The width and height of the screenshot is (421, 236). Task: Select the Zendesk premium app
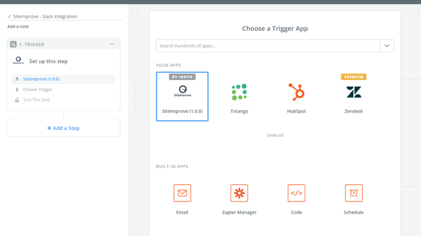click(354, 93)
